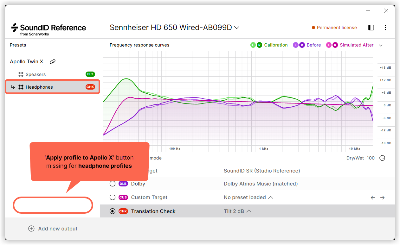Select the Headphones preset
Screen dimensions: 400x245
pos(39,87)
